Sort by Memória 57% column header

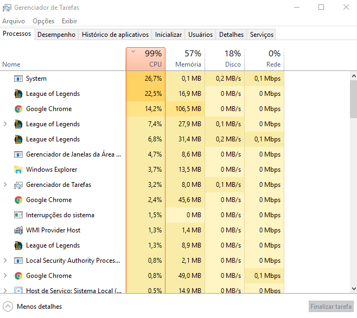[x=185, y=59]
